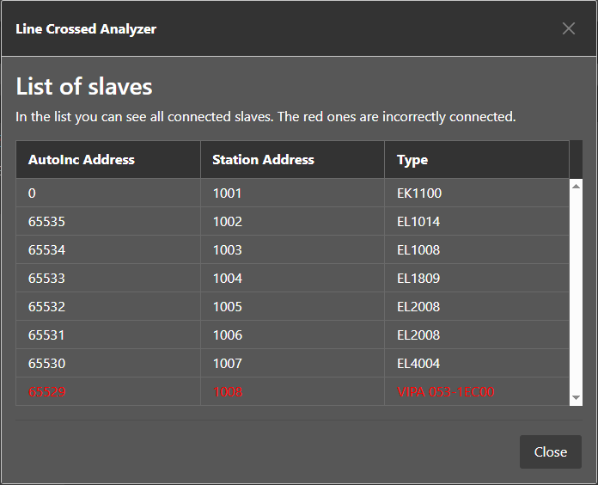
Task: Click the Station Address column header
Action: 263,159
